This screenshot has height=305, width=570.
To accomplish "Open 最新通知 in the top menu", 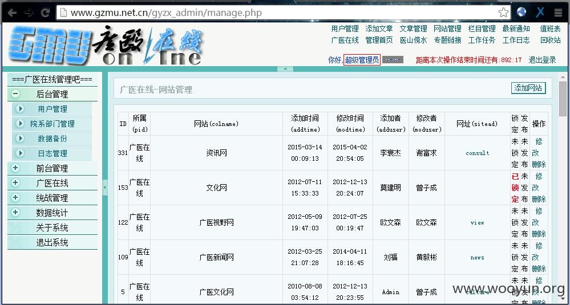I will pyautogui.click(x=516, y=29).
